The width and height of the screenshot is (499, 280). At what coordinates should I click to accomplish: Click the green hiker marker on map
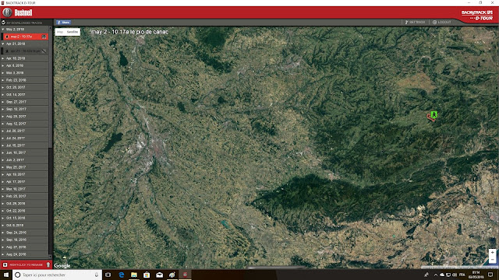pyautogui.click(x=434, y=114)
